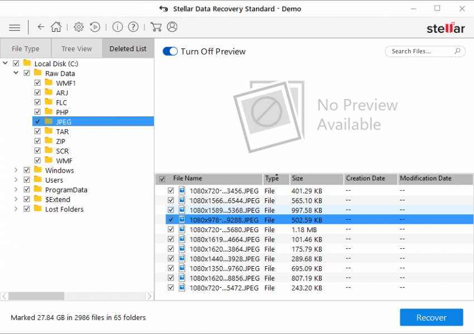Select the file 1080x978-...9288.JPEG
Viewport: 474px width, 334px height.
point(319,220)
